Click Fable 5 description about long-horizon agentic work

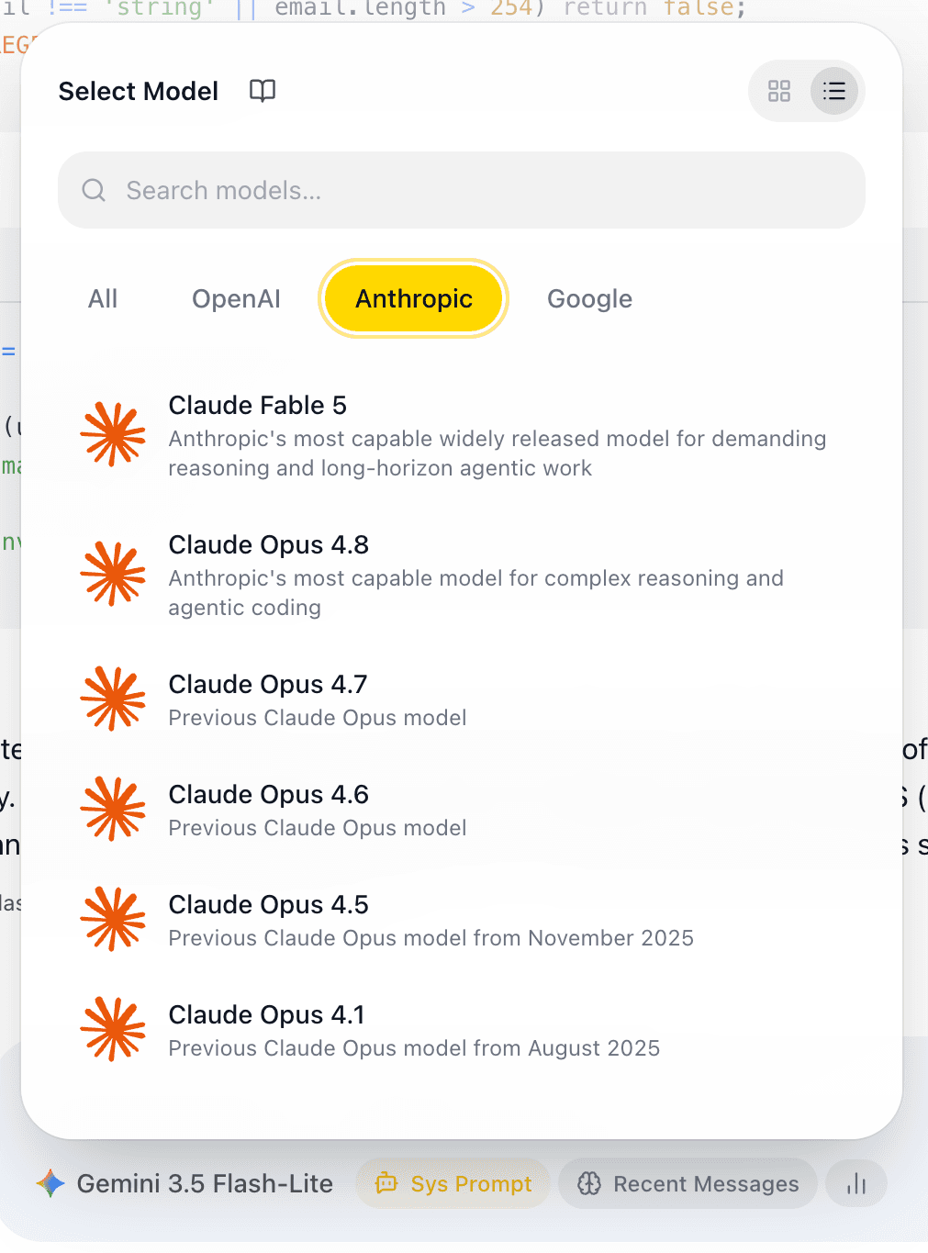498,453
